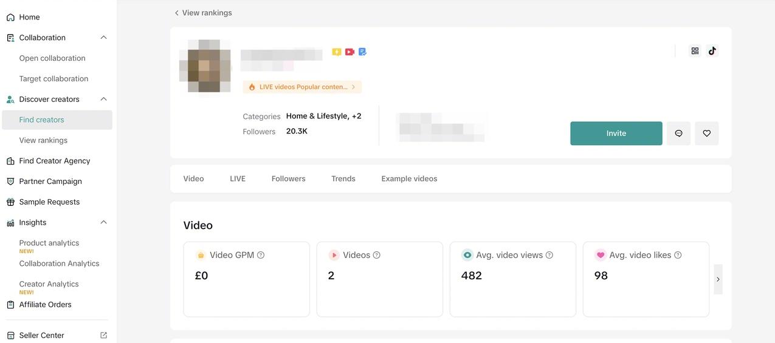Open Seller Center external link icon
The height and width of the screenshot is (343, 775).
103,335
